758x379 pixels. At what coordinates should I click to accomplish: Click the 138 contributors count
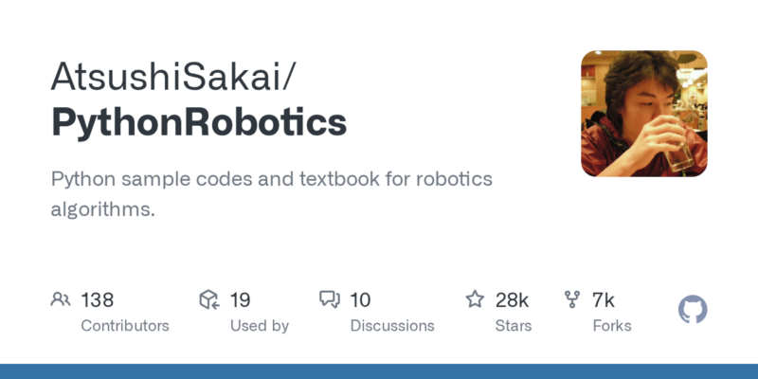tap(98, 300)
